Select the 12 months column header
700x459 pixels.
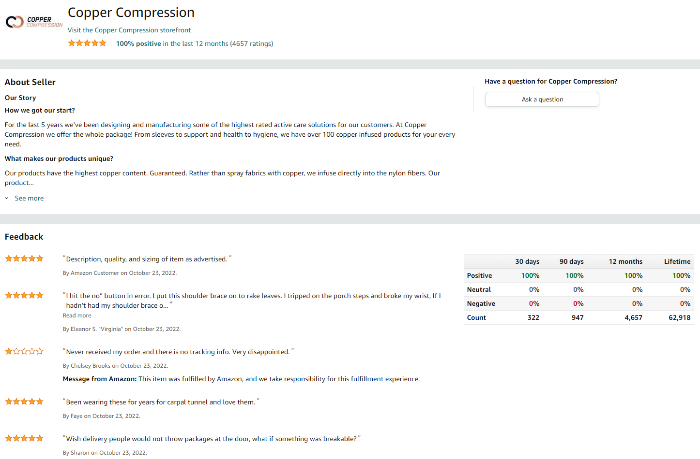pyautogui.click(x=625, y=261)
